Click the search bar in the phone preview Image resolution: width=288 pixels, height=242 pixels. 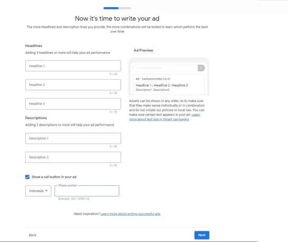(x=165, y=68)
